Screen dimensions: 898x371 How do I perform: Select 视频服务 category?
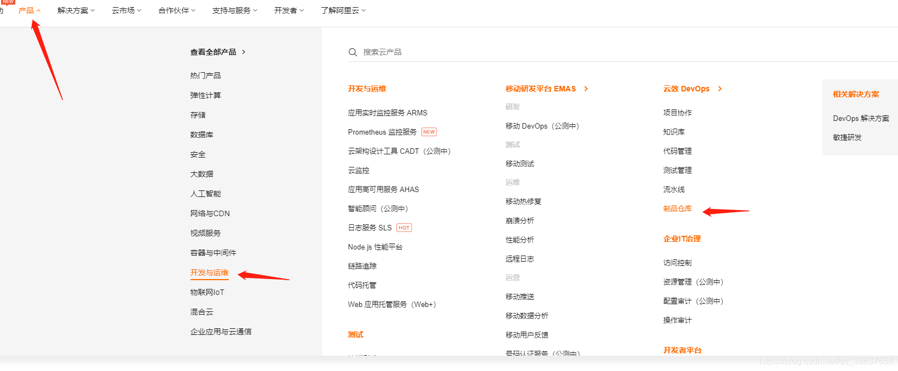(205, 233)
